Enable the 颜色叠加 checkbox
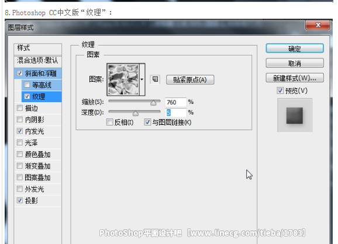 coord(20,154)
